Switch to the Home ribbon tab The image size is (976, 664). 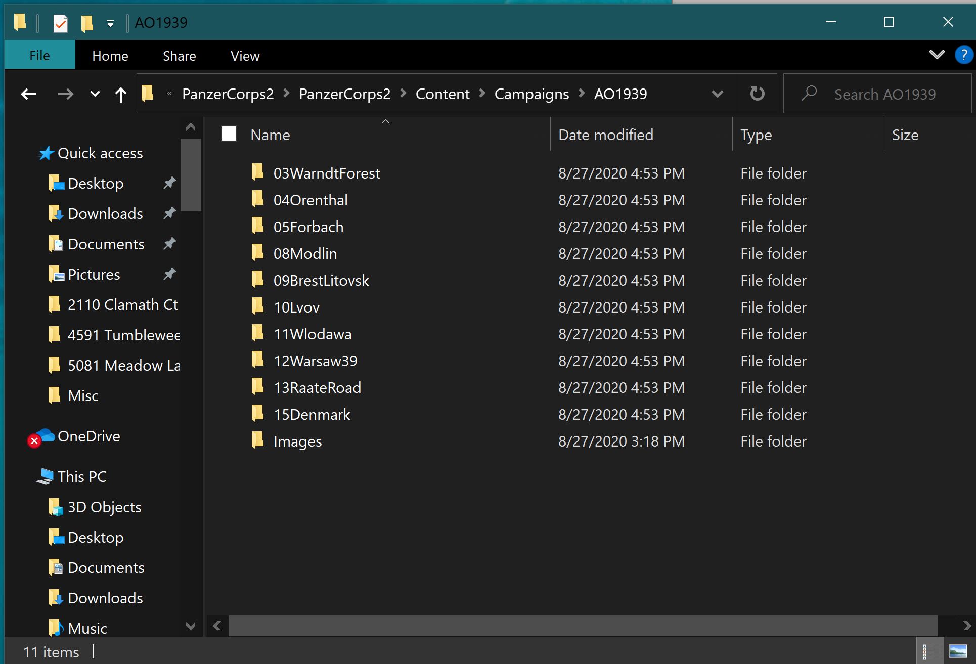click(x=110, y=56)
